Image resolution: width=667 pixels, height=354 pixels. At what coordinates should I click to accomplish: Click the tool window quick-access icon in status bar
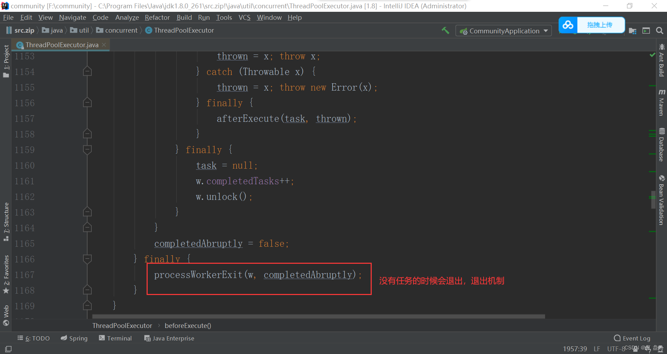(x=8, y=349)
